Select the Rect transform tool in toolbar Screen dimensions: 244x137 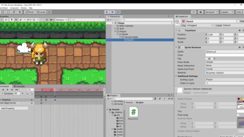coord(8,12)
